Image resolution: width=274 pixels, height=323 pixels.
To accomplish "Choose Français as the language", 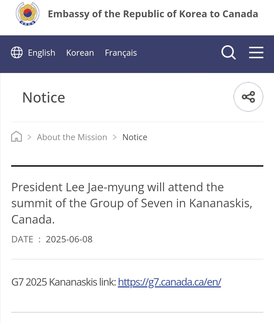I will [121, 53].
